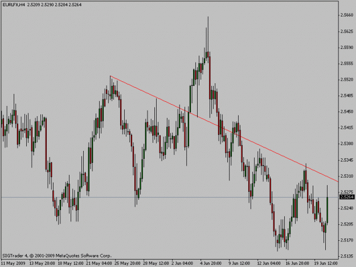The image size is (356, 267).
Task: Click the 2.5170 price axis label
Action: click(x=347, y=240)
